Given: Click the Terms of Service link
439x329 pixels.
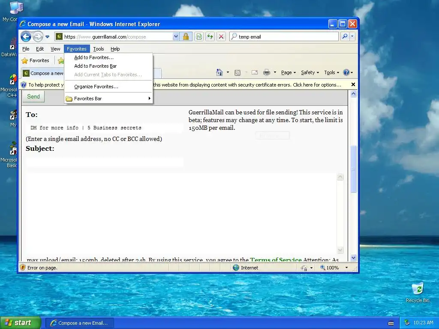Looking at the screenshot, I should click(276, 260).
